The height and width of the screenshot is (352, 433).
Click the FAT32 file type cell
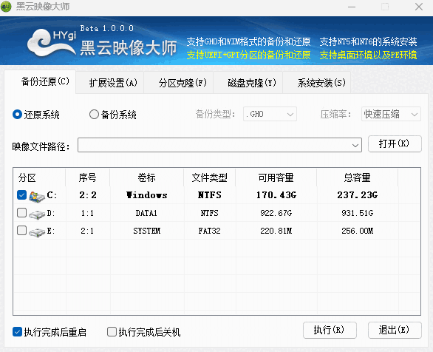pos(210,231)
